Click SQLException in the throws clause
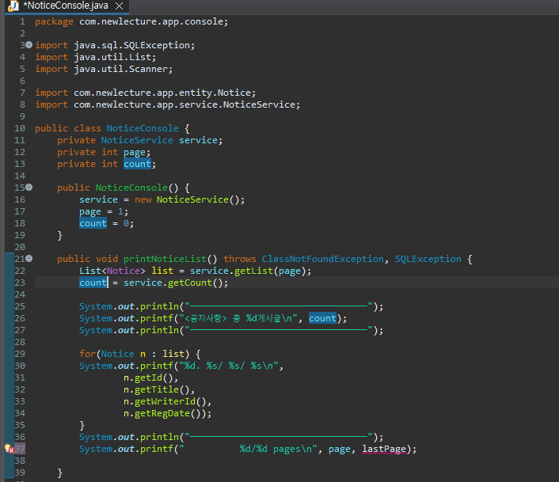The height and width of the screenshot is (482, 559). 428,259
